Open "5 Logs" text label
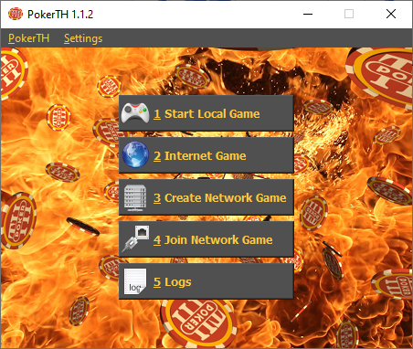Screen dimensions: 413x349 [x=173, y=282]
